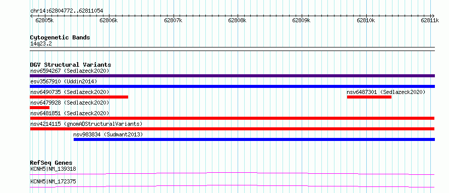Open nsv6481851 (Sedlazeck2020) variant label
This screenshot has height=193, width=449.
[x=70, y=113]
